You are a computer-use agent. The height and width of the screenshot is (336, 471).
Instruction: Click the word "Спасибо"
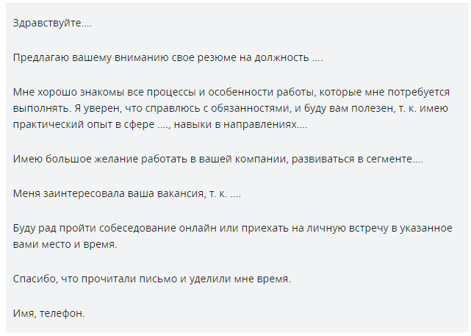point(34,280)
